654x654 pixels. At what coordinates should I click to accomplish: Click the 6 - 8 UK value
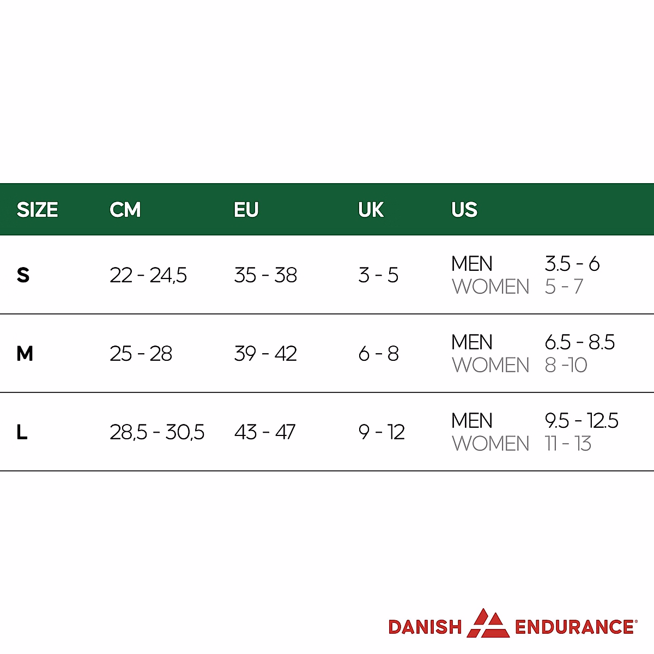[378, 354]
